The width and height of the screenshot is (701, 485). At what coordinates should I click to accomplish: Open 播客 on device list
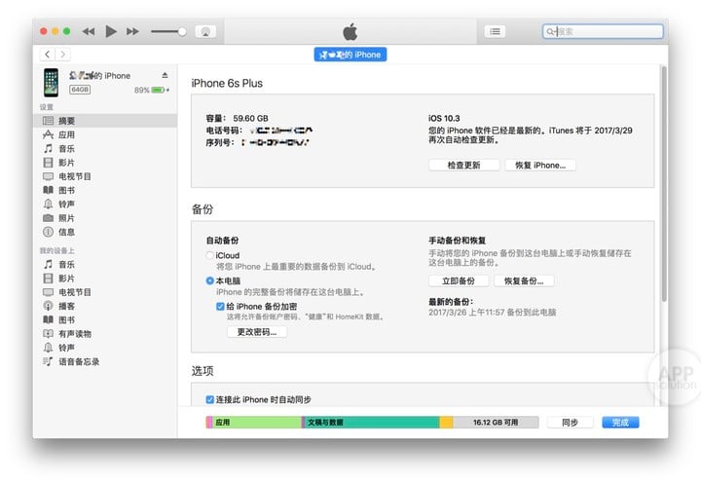[x=105, y=306]
